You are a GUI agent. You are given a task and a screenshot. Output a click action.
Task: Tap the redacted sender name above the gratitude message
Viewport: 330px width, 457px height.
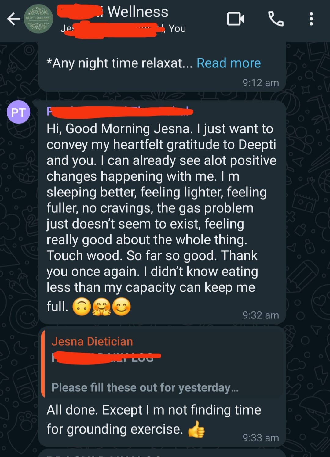(x=120, y=112)
